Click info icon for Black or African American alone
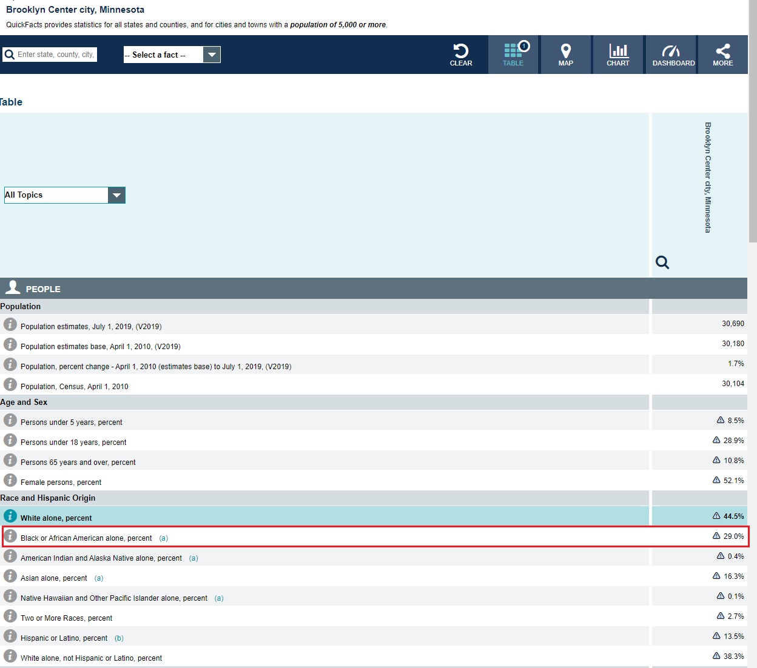757x668 pixels. [10, 536]
